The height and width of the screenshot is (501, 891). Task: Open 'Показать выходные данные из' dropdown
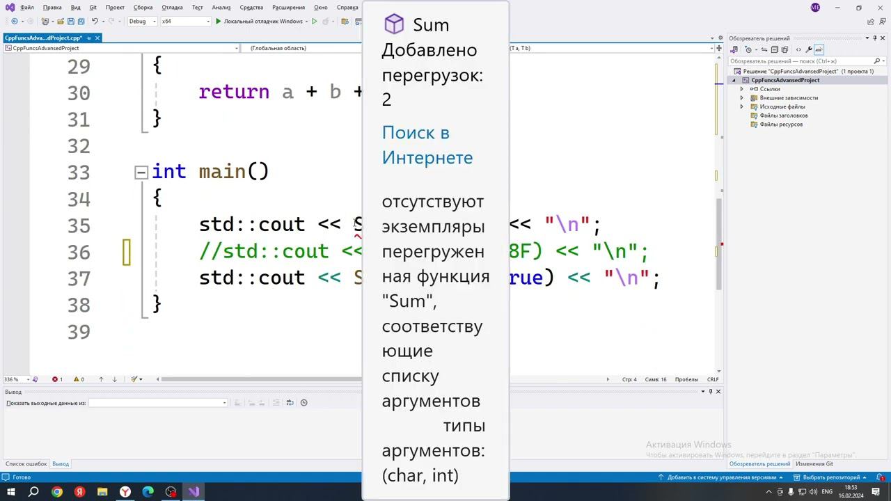click(158, 403)
